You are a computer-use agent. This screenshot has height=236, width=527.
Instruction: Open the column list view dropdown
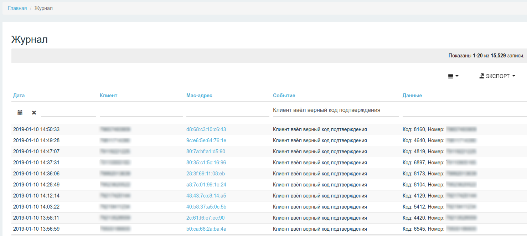click(x=453, y=76)
